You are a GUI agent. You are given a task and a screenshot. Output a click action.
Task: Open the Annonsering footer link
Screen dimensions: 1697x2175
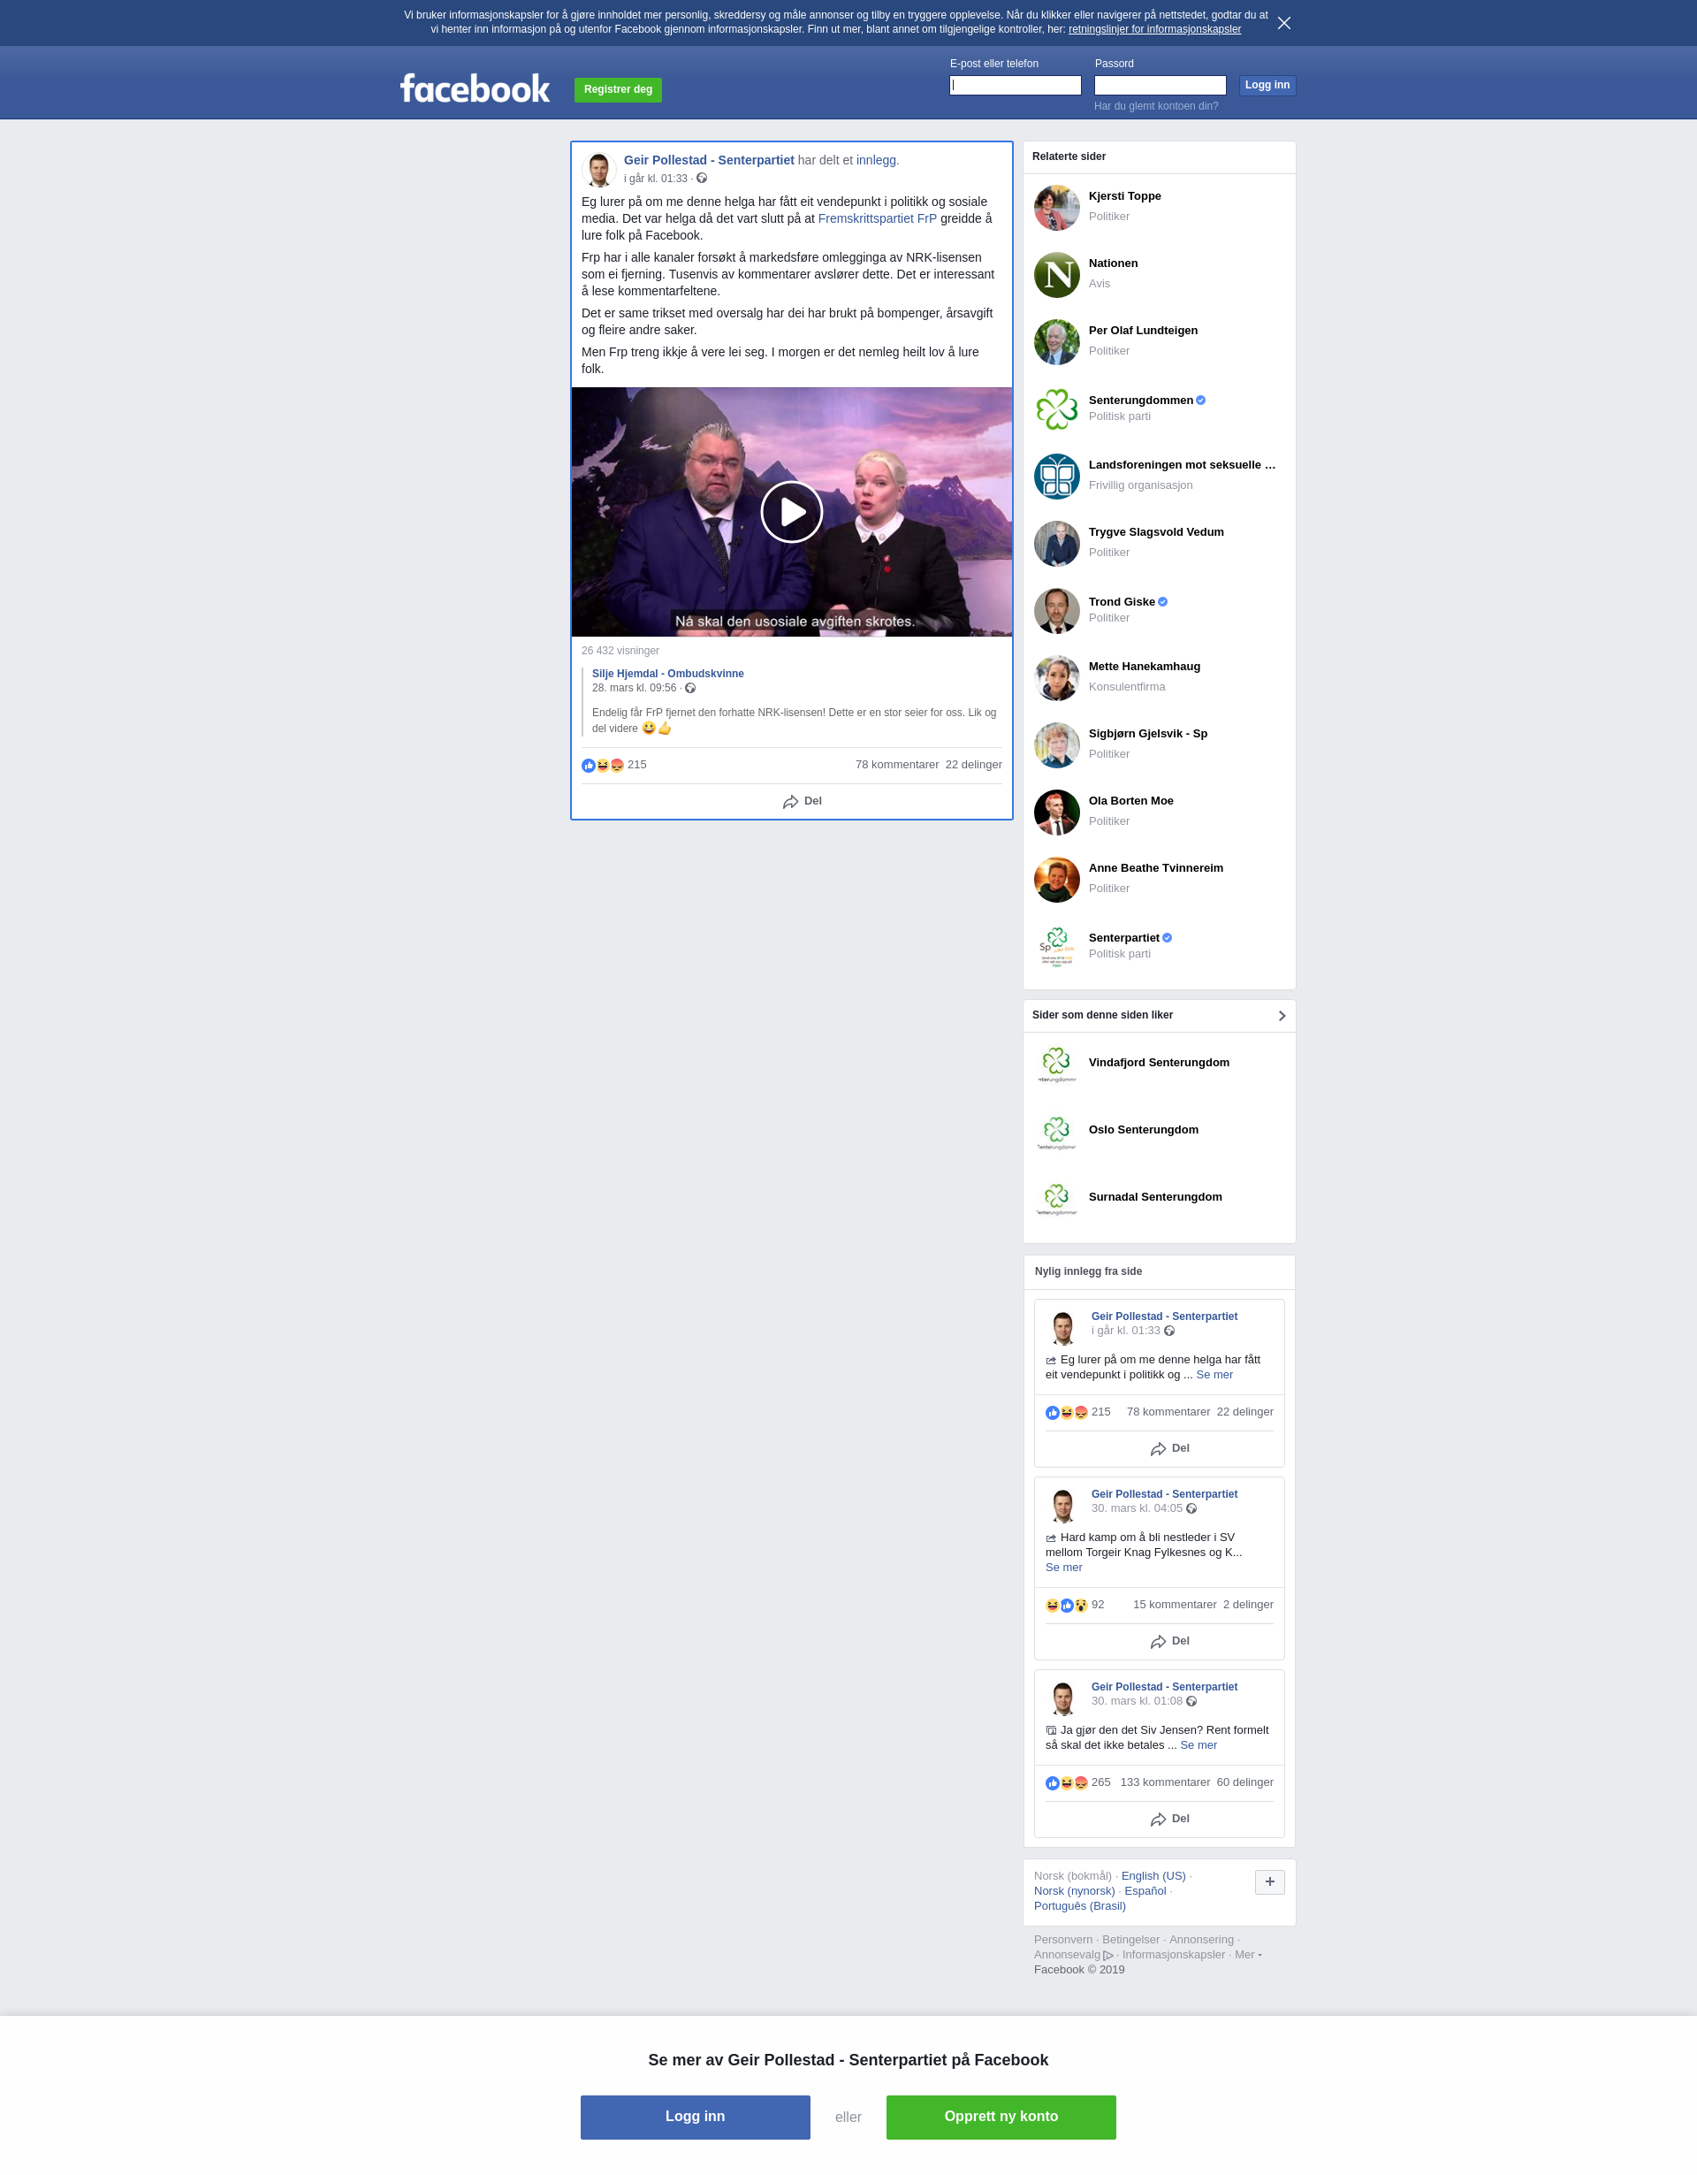click(1201, 1940)
